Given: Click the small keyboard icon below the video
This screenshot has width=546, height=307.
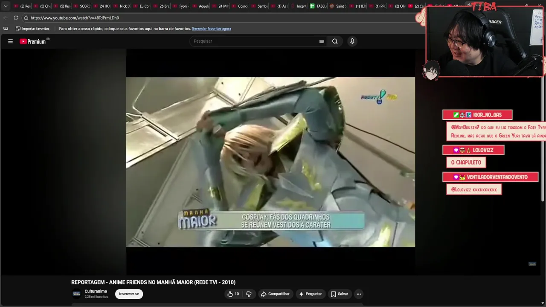Looking at the screenshot, I should [532, 264].
